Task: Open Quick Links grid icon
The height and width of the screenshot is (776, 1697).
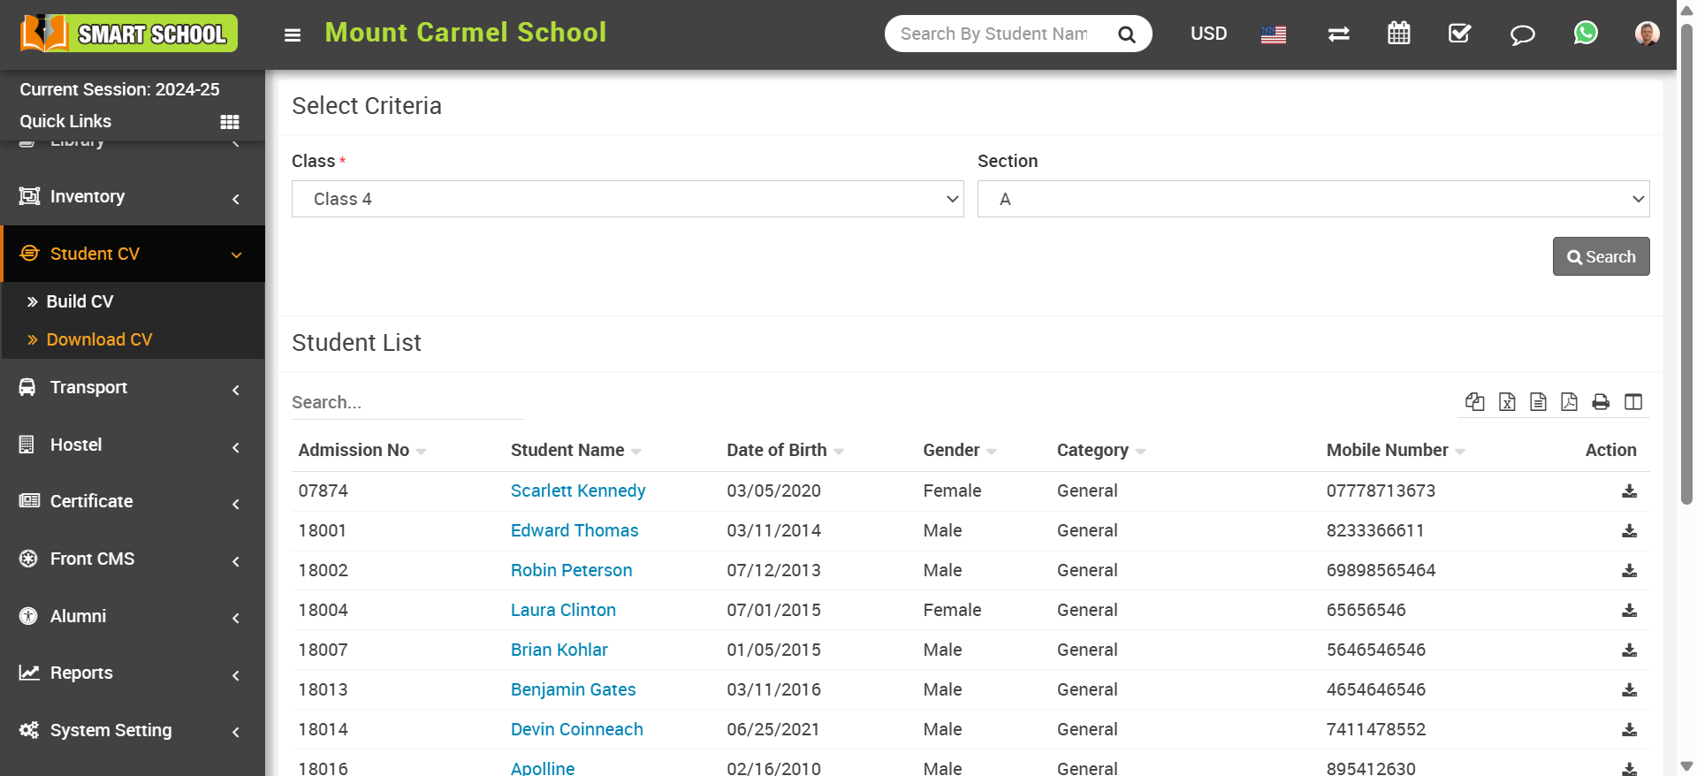Action: tap(230, 122)
